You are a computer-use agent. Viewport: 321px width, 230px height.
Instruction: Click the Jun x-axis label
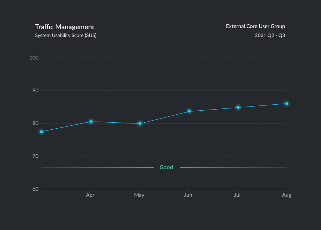188,195
